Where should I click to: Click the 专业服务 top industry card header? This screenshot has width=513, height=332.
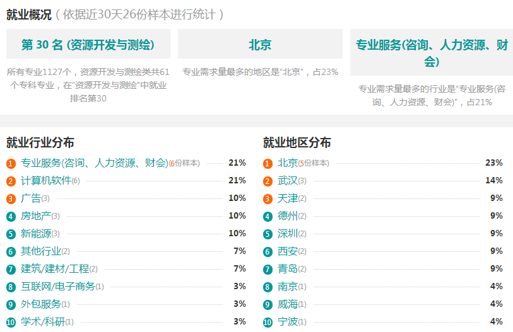coord(432,52)
